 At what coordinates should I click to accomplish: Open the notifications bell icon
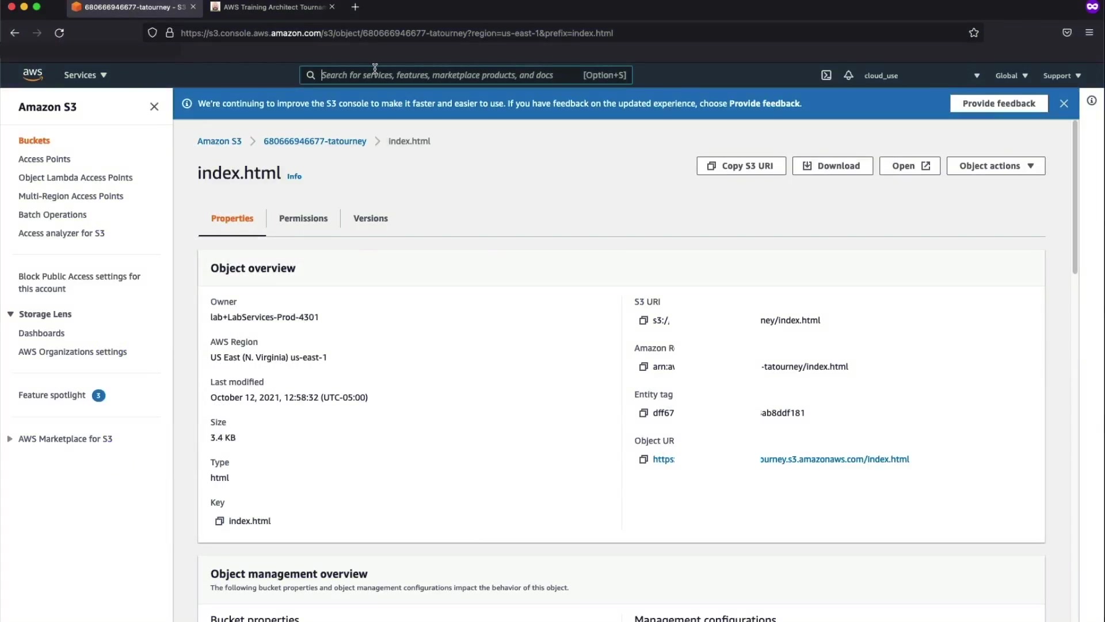click(x=848, y=75)
